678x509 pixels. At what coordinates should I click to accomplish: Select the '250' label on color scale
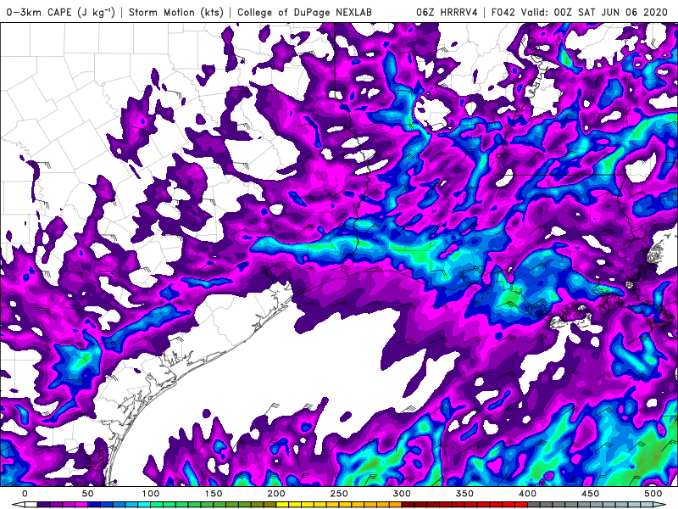click(339, 494)
